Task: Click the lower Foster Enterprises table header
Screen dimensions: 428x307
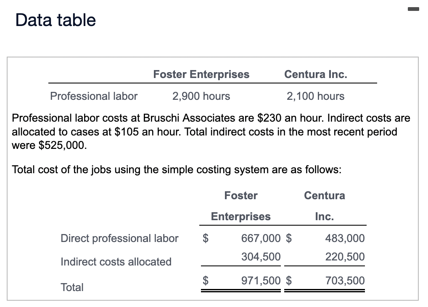Action: click(241, 206)
